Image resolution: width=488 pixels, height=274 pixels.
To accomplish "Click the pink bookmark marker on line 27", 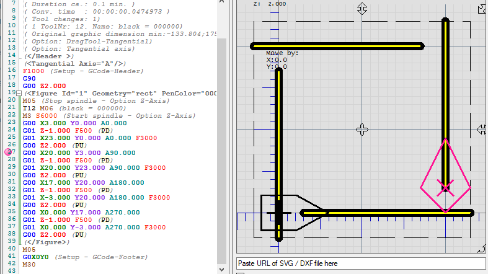I will click(9, 151).
